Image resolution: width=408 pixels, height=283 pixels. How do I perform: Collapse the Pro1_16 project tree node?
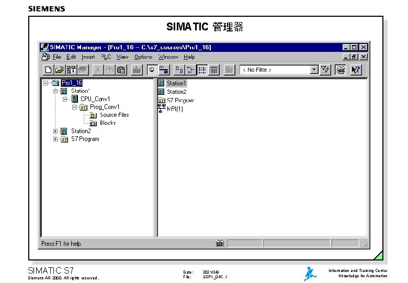[46, 83]
